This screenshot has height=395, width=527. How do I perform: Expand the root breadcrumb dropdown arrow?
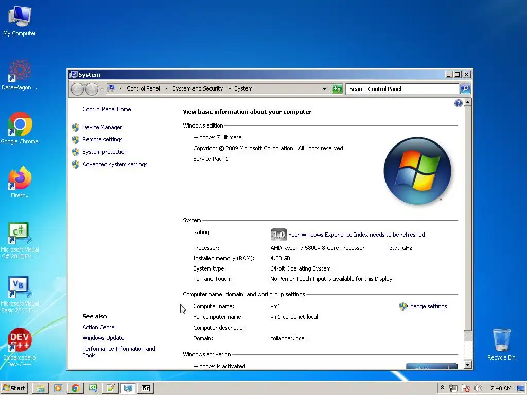pos(120,88)
